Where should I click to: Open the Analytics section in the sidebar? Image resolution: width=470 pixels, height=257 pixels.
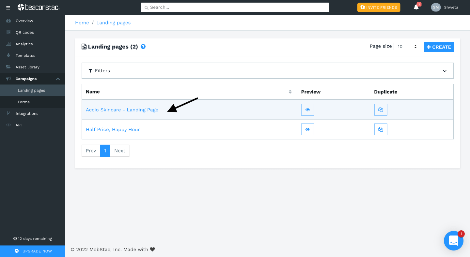pos(24,44)
